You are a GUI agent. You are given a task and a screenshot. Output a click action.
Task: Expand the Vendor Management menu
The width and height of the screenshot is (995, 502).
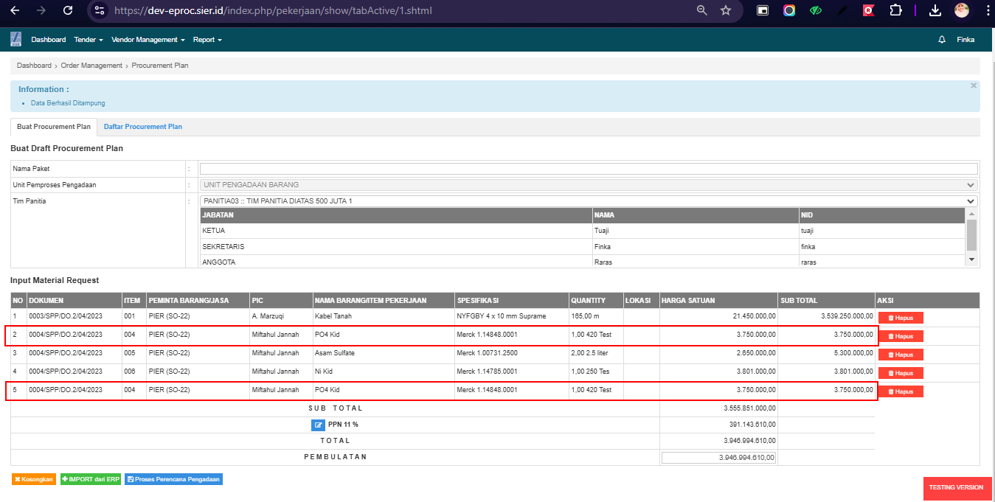coord(148,40)
